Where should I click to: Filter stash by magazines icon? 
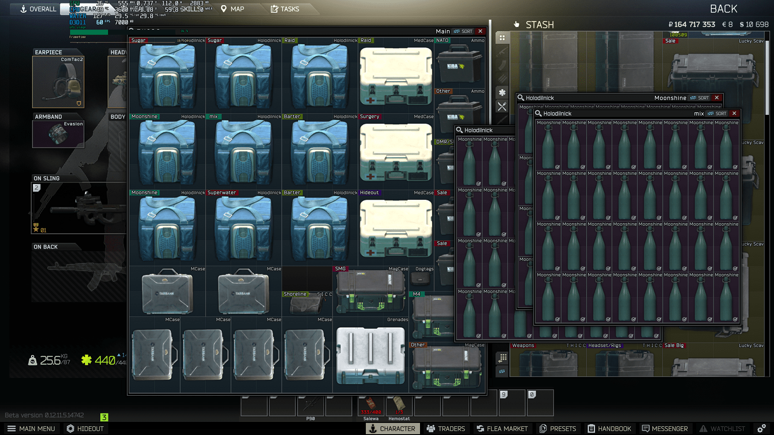[x=502, y=65]
